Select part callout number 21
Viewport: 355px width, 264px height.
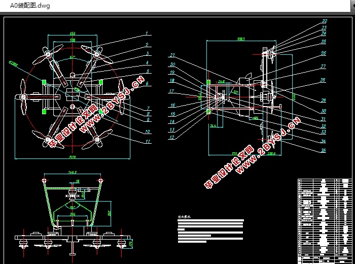click(172, 55)
